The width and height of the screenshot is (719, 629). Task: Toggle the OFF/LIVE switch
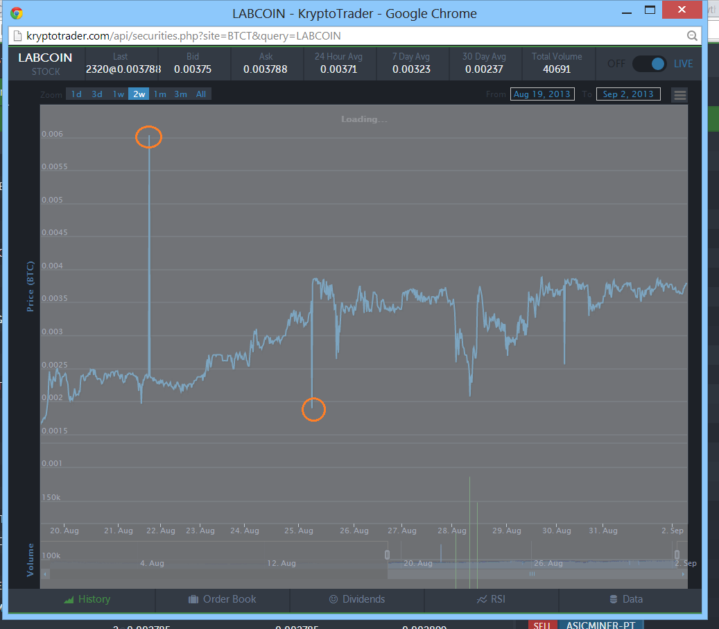click(x=649, y=64)
